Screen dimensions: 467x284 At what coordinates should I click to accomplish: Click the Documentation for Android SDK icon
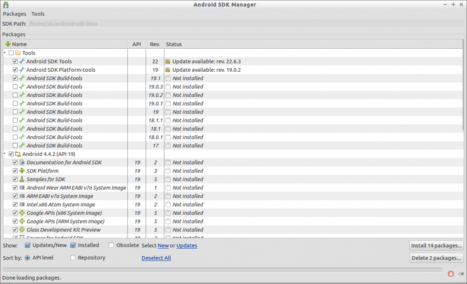click(22, 163)
